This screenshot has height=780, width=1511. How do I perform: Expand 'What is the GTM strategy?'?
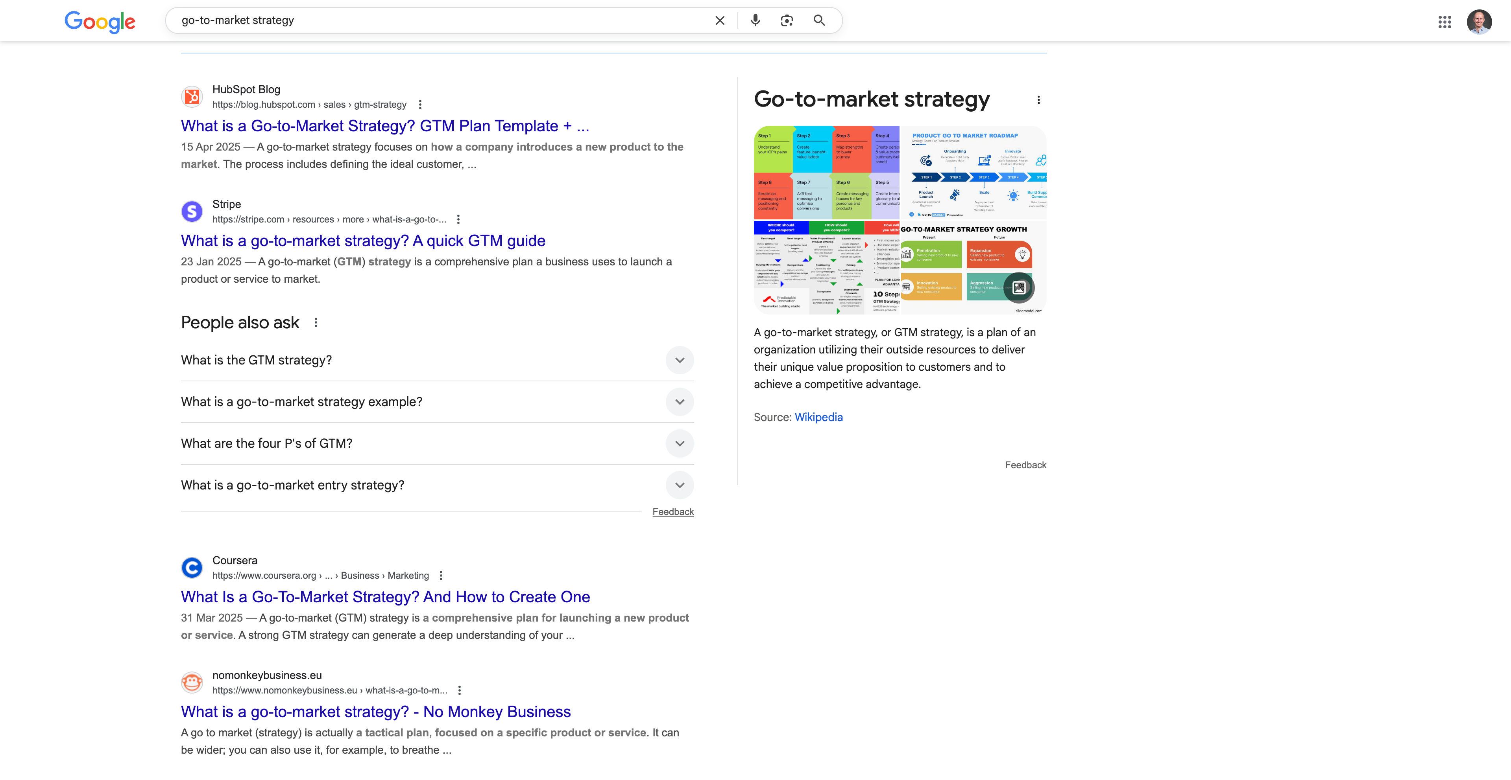[437, 361]
